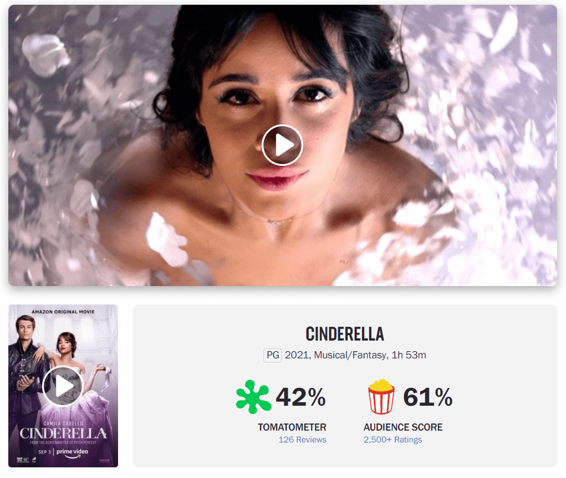Image resolution: width=566 pixels, height=478 pixels.
Task: Open the Cinderella poster thumbnail
Action: click(63, 386)
